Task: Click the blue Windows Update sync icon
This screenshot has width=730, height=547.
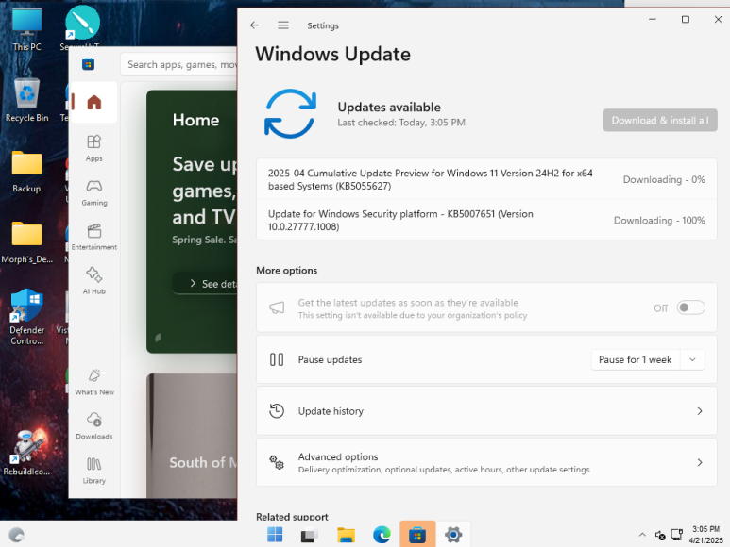Action: click(291, 114)
